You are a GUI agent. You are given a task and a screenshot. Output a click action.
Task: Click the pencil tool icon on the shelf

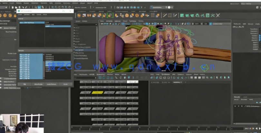pos(165,15)
